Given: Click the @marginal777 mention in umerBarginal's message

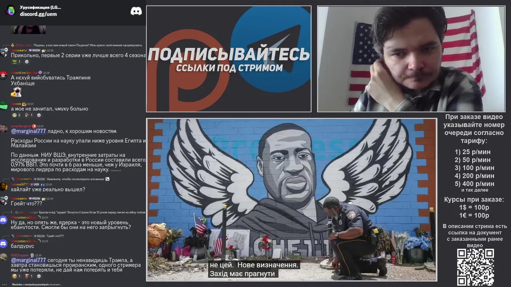Looking at the screenshot, I should click(x=28, y=131).
